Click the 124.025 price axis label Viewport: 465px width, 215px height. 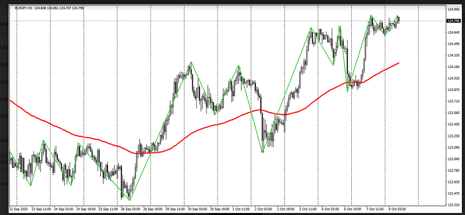click(x=454, y=79)
